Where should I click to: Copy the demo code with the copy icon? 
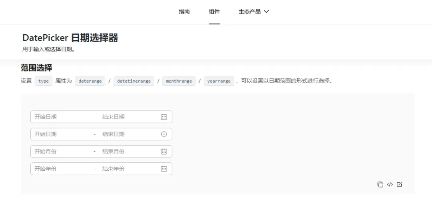click(x=380, y=185)
